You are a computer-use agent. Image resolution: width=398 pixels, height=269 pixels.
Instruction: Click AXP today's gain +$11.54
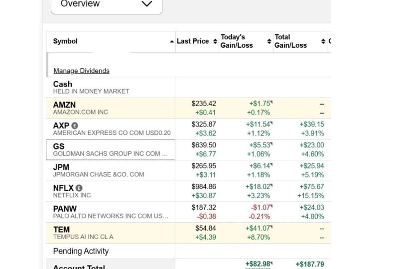[258, 125]
